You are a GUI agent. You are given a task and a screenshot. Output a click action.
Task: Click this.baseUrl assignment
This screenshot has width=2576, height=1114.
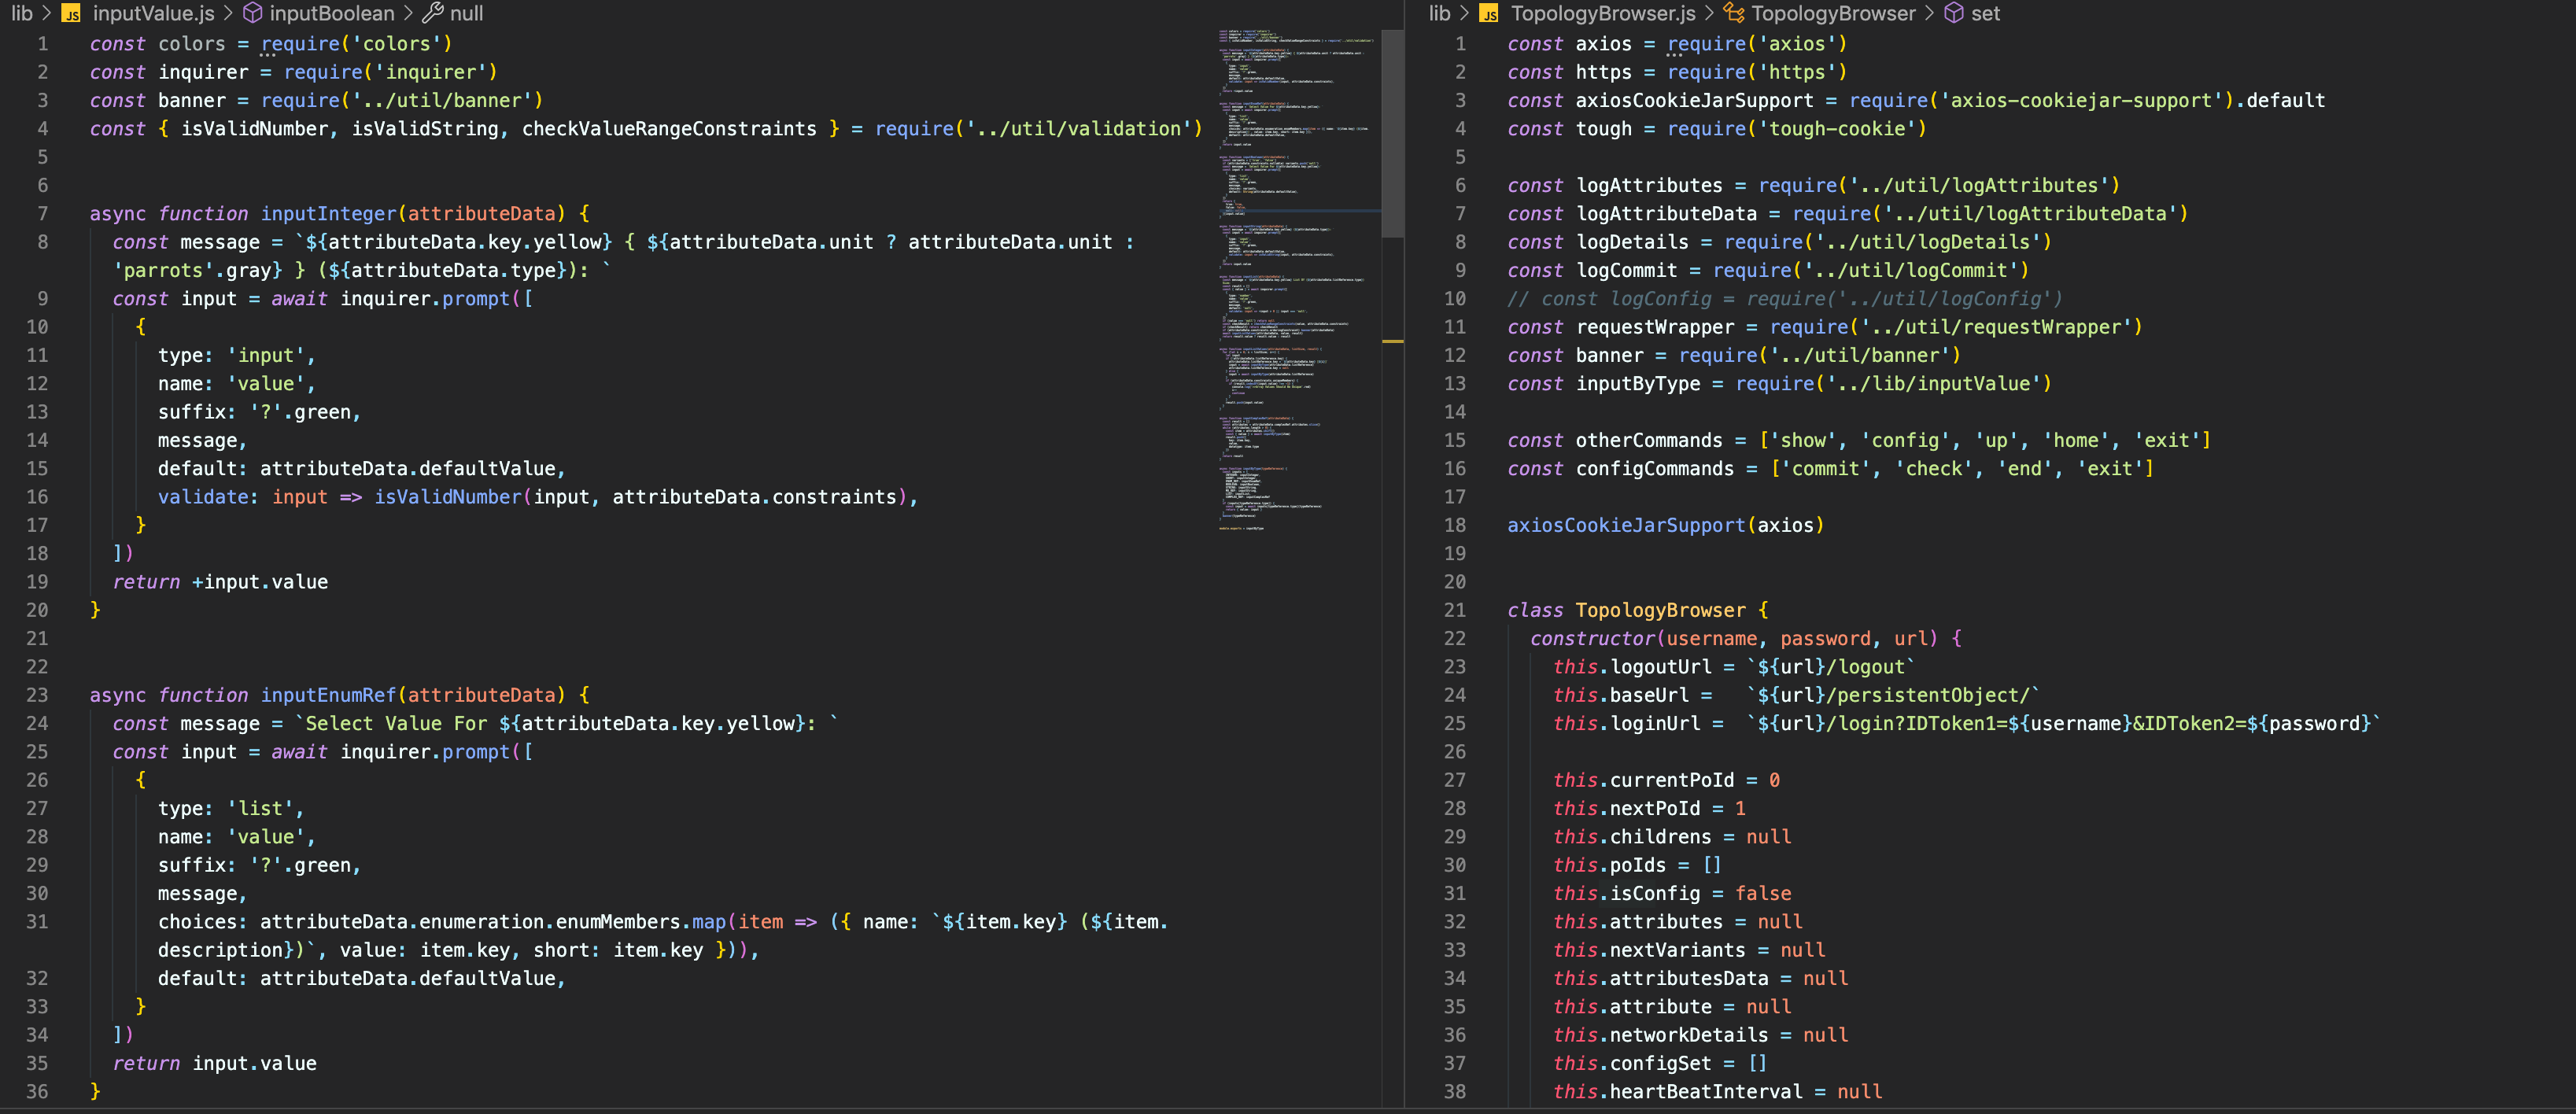(1796, 694)
